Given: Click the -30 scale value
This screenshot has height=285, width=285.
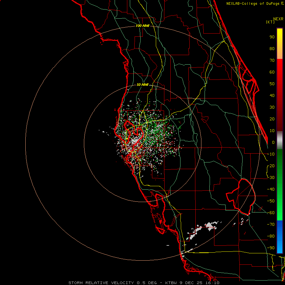Looking at the screenshot, I should pos(271,178).
